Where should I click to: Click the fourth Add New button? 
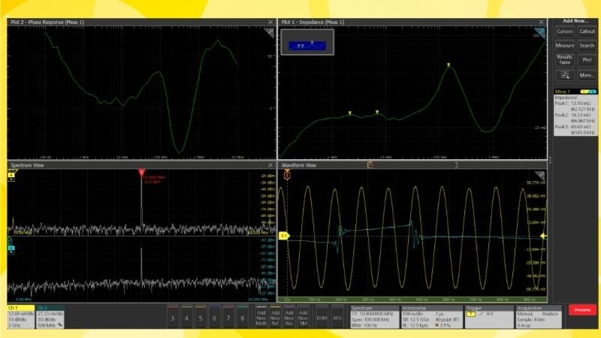pos(303,316)
